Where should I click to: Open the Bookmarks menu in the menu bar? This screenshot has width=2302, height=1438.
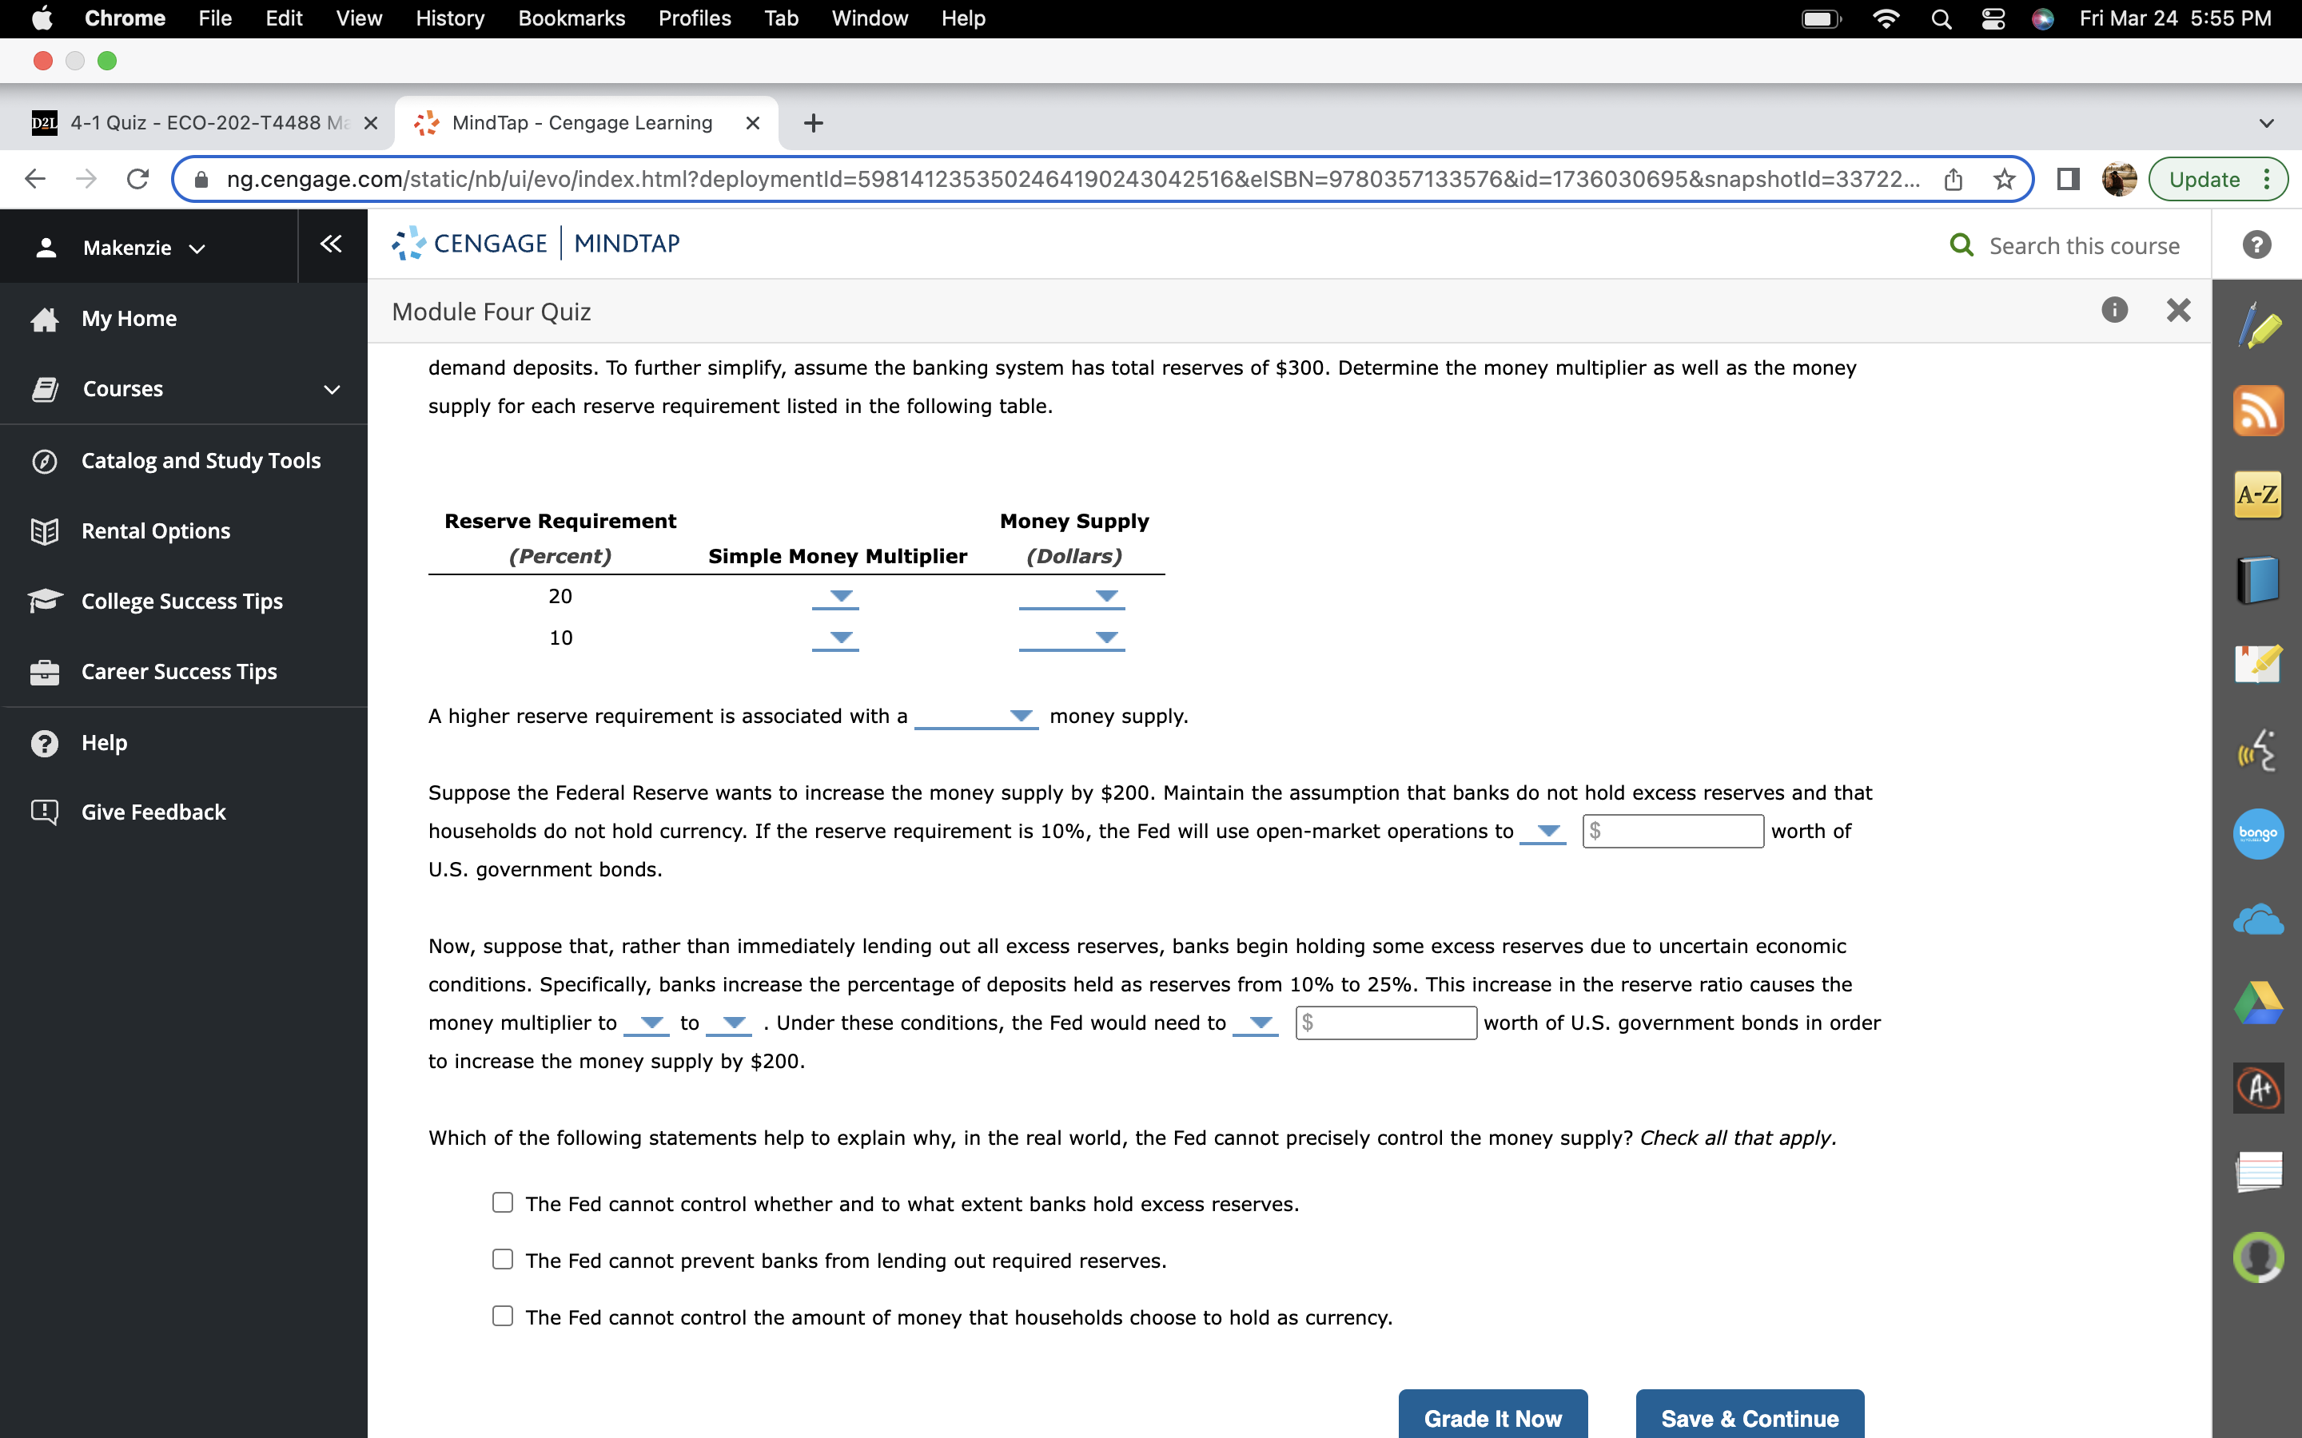[x=572, y=18]
